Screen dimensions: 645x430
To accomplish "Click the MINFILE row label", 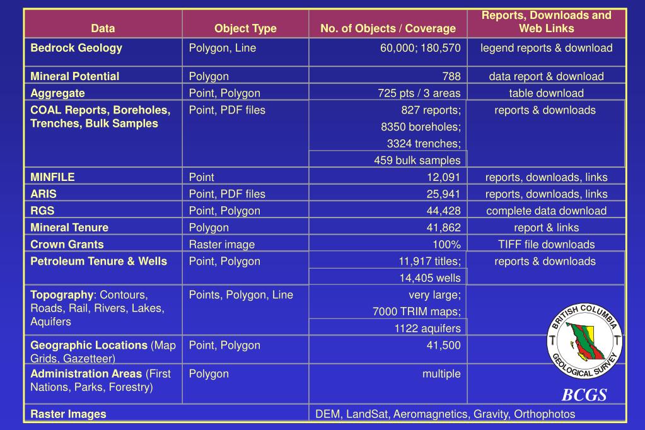I will click(52, 177).
